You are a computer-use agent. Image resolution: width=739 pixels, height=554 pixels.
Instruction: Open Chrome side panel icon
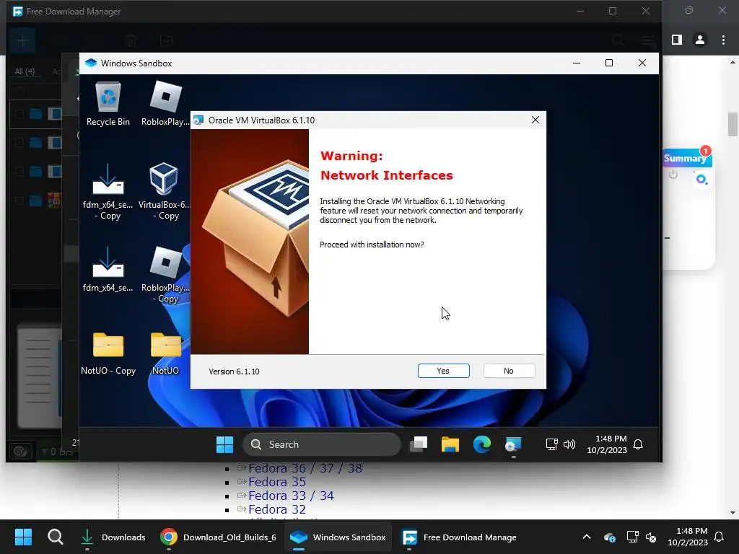(677, 40)
